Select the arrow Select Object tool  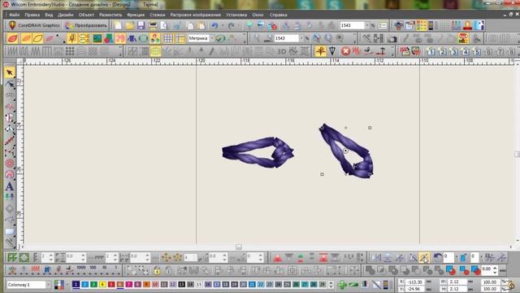point(10,72)
